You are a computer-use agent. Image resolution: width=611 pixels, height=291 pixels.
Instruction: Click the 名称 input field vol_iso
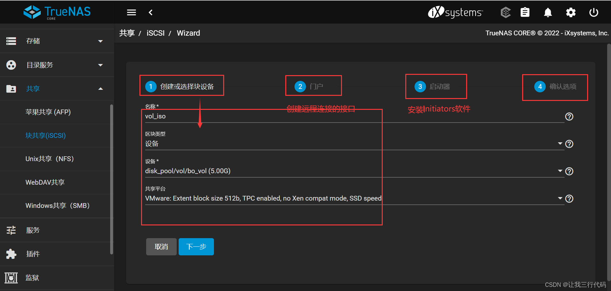pyautogui.click(x=354, y=116)
